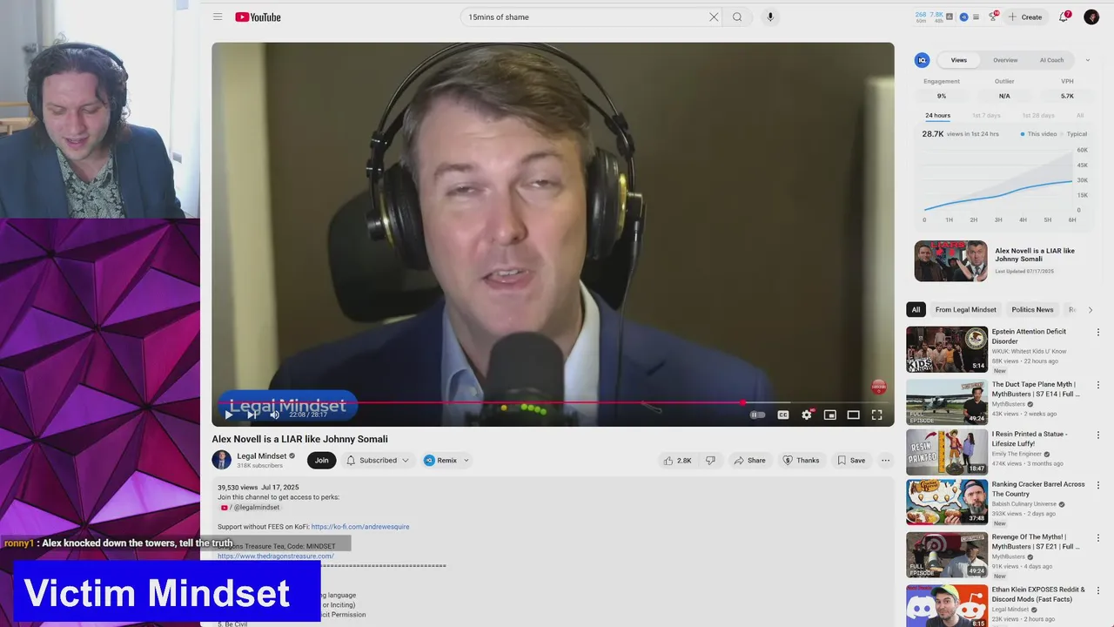
Task: Go to YouTube home via logo
Action: (258, 17)
